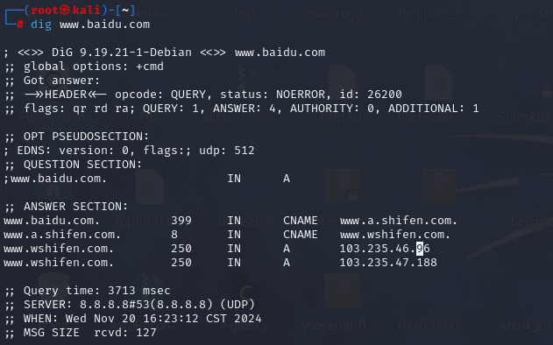Select the ysoserial-0... desktop icon label
The image size is (553, 345).
[x=340, y=327]
